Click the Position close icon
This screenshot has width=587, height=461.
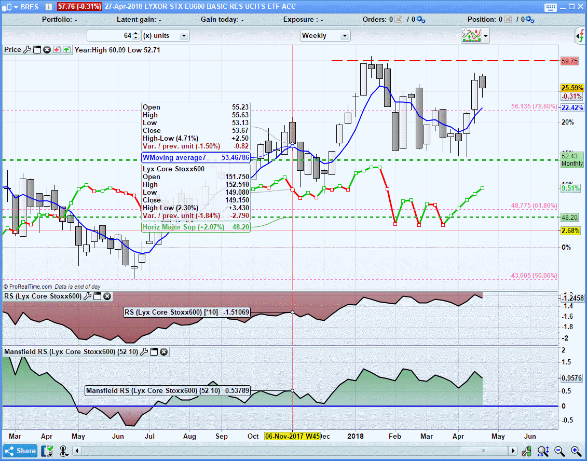point(508,20)
